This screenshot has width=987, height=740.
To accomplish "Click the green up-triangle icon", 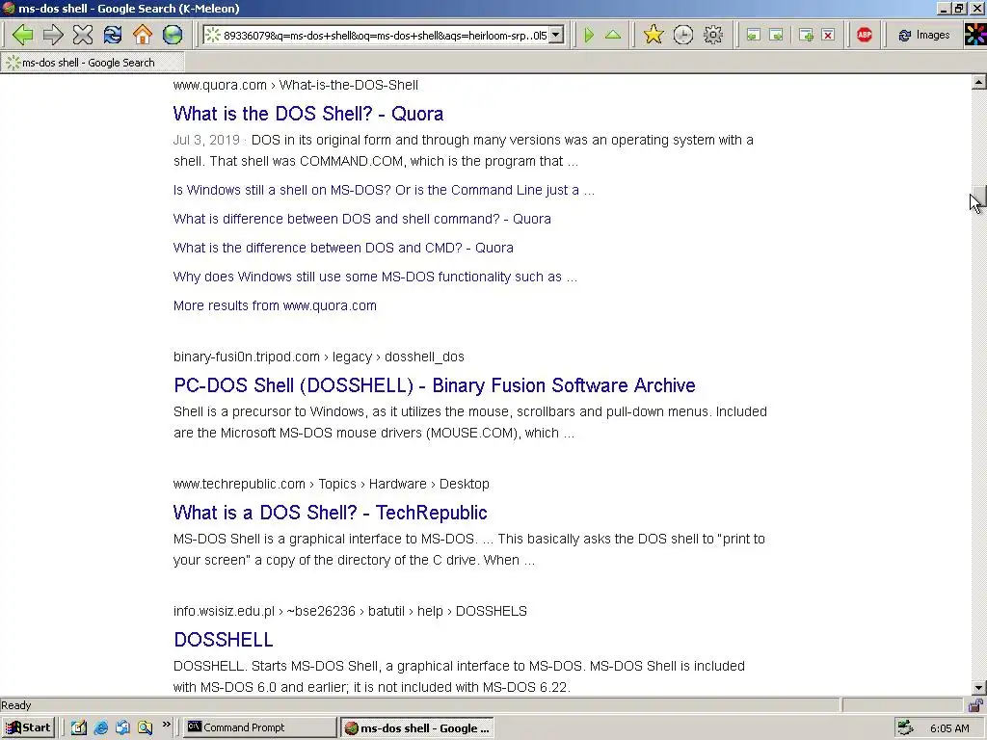I will (612, 36).
